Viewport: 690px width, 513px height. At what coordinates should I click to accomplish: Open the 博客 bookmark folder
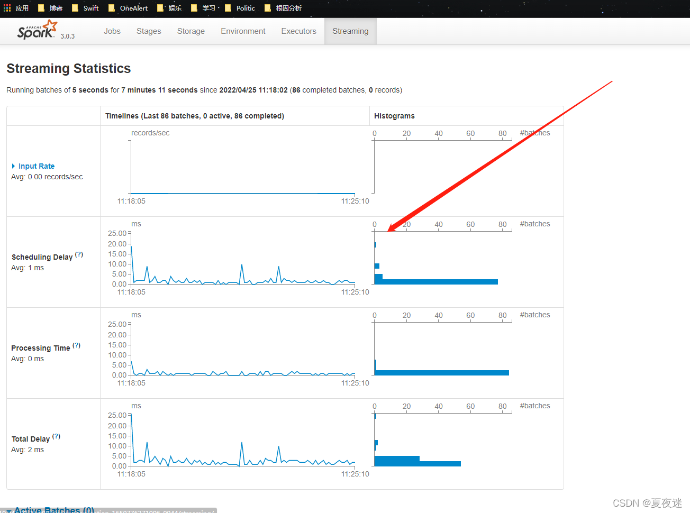point(50,8)
